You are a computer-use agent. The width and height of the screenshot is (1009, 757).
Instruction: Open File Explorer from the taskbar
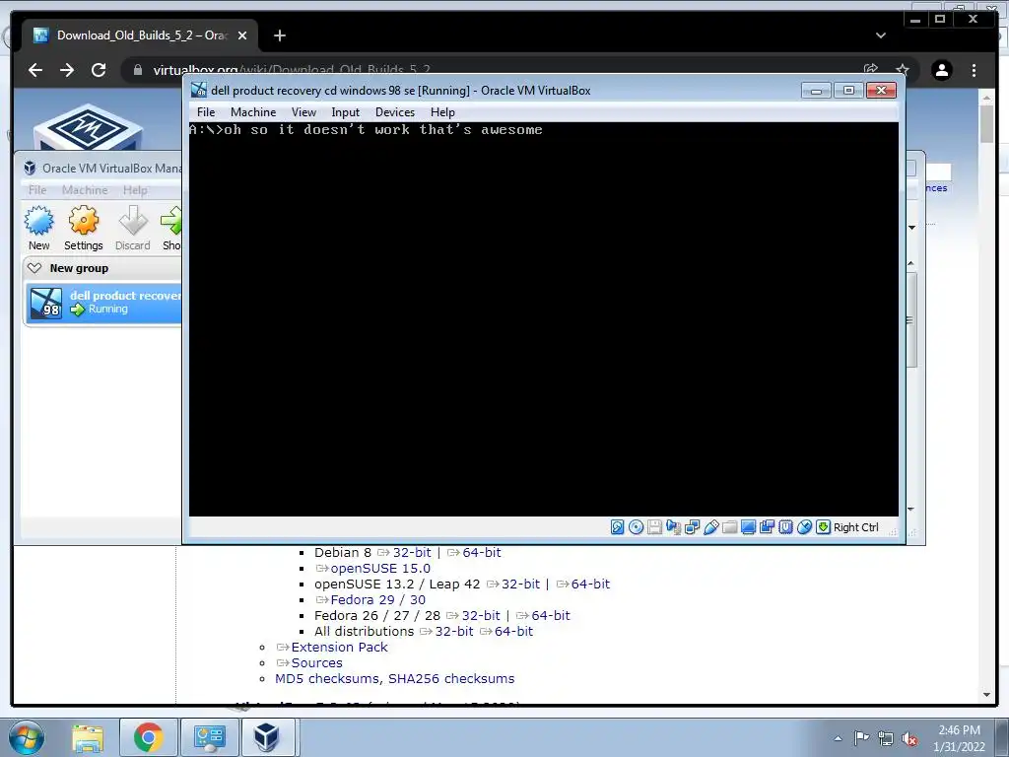click(88, 738)
